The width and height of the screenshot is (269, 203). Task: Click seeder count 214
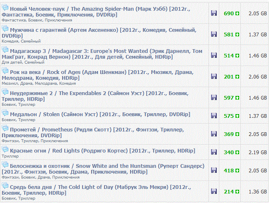click(x=229, y=192)
